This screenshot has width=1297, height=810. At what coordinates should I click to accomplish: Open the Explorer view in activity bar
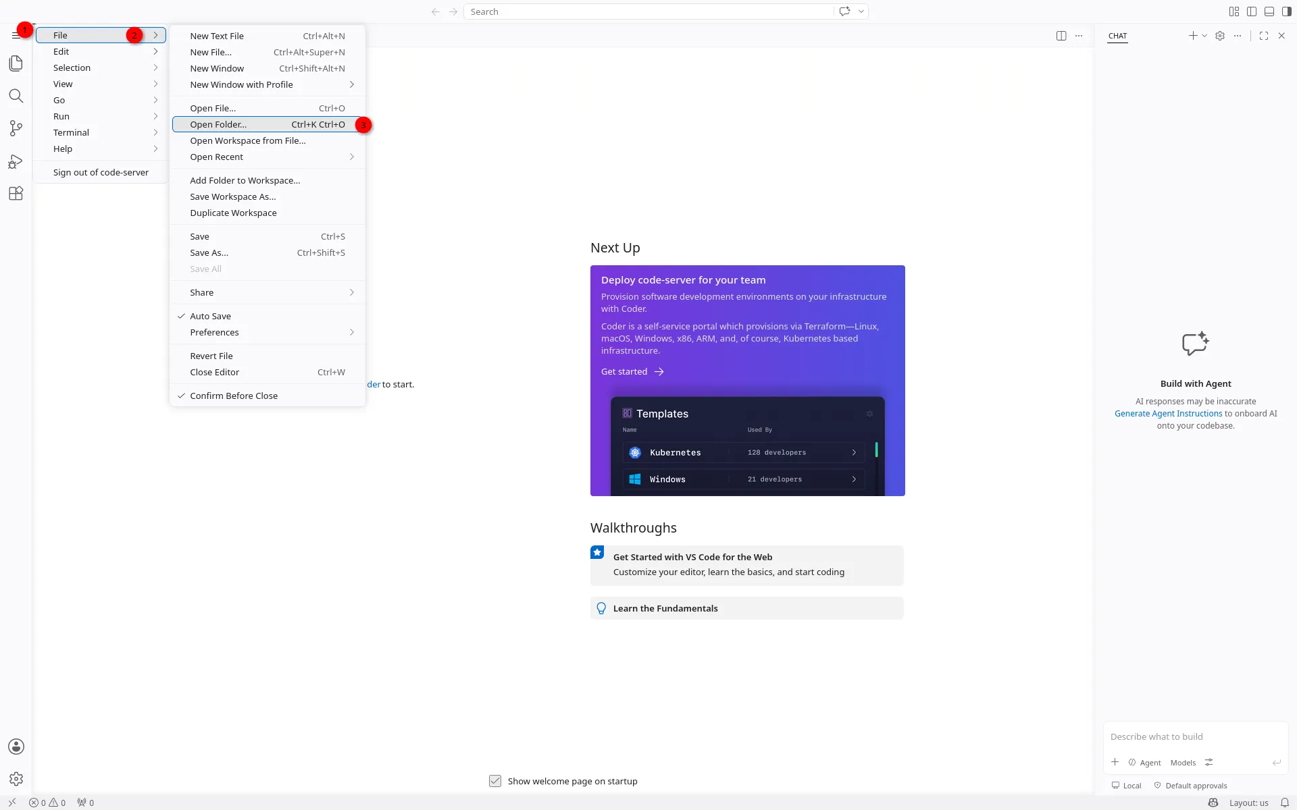[x=16, y=63]
